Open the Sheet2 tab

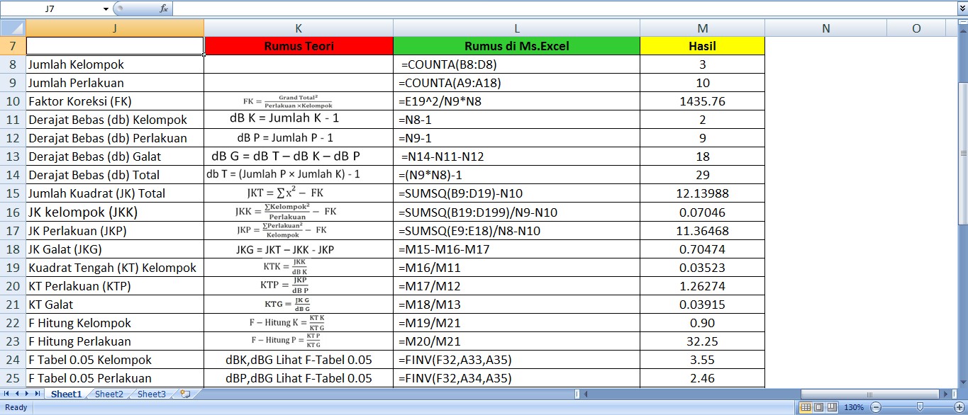click(x=109, y=394)
